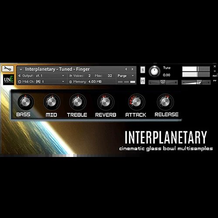Image resolution: width=218 pixels, height=218 pixels.
Task: Toggle the Mute M button
Action: (x=143, y=81)
